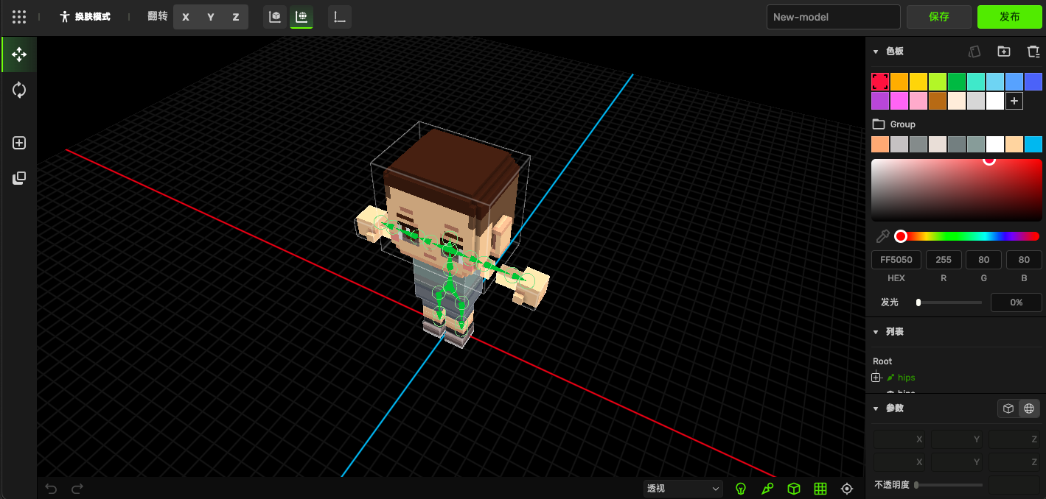The height and width of the screenshot is (499, 1046).
Task: Pick the orange color swatch
Action: click(899, 82)
